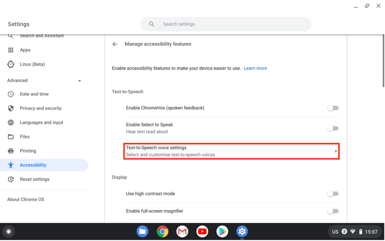Open Date and time settings
The width and height of the screenshot is (385, 241).
click(x=34, y=94)
